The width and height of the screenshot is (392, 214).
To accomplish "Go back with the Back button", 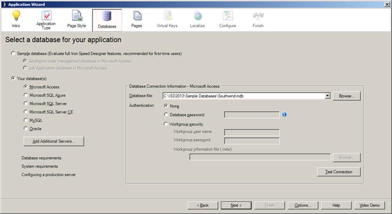I will [x=203, y=205].
